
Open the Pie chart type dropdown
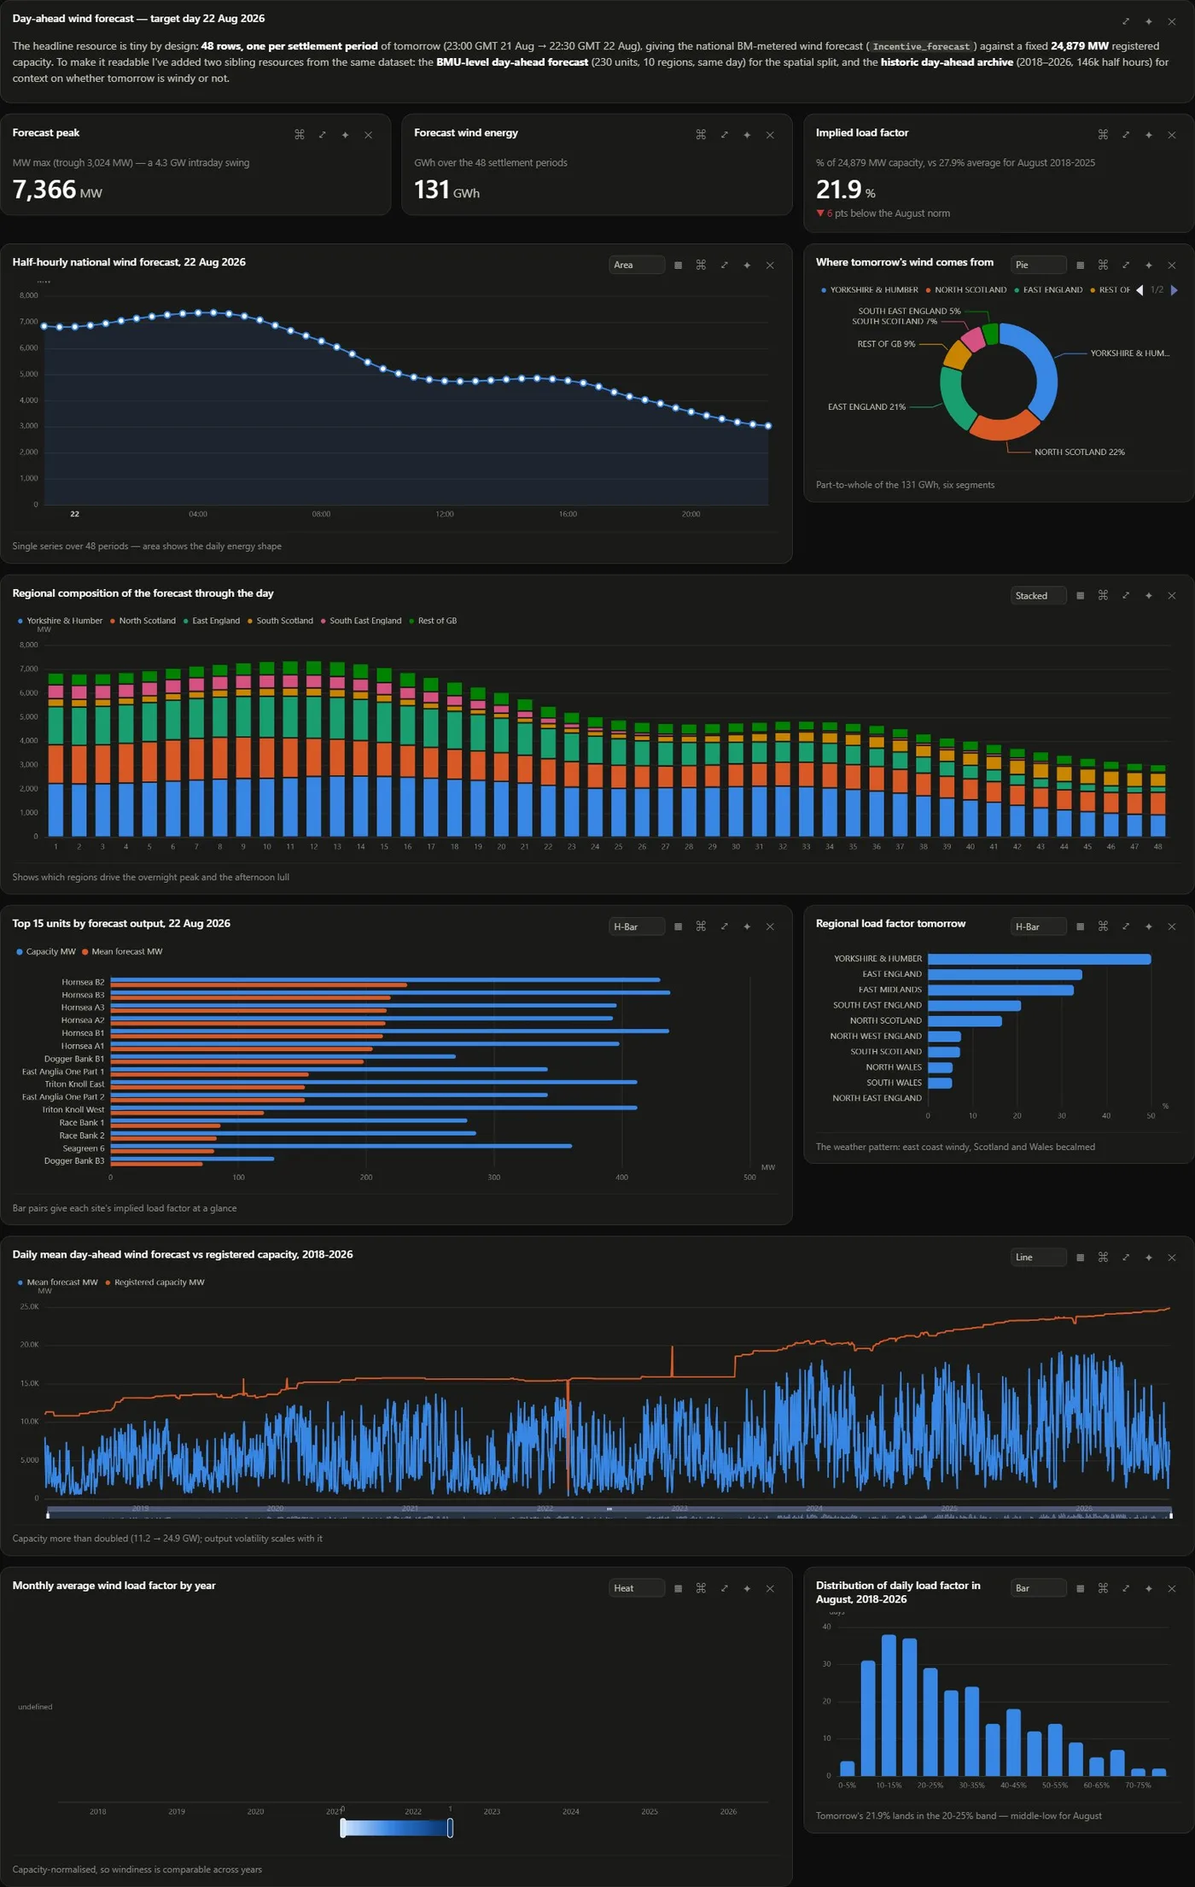coord(1038,266)
